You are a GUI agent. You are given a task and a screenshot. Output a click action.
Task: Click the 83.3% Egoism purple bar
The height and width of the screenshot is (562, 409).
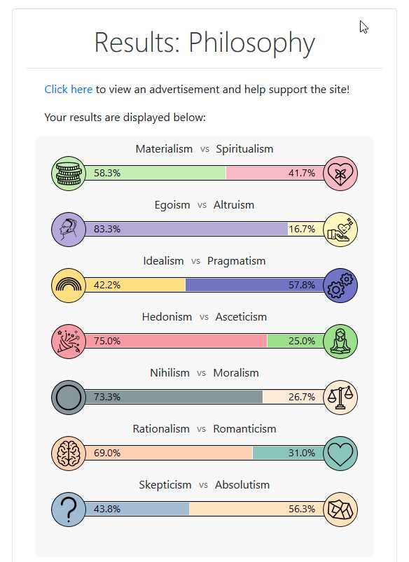pyautogui.click(x=186, y=229)
